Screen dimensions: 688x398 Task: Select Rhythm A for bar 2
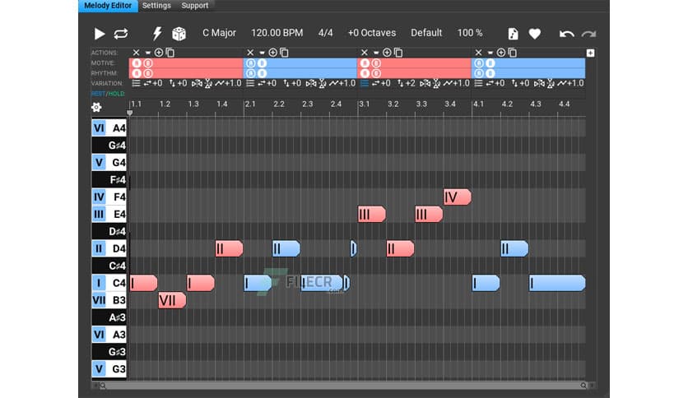[x=250, y=73]
